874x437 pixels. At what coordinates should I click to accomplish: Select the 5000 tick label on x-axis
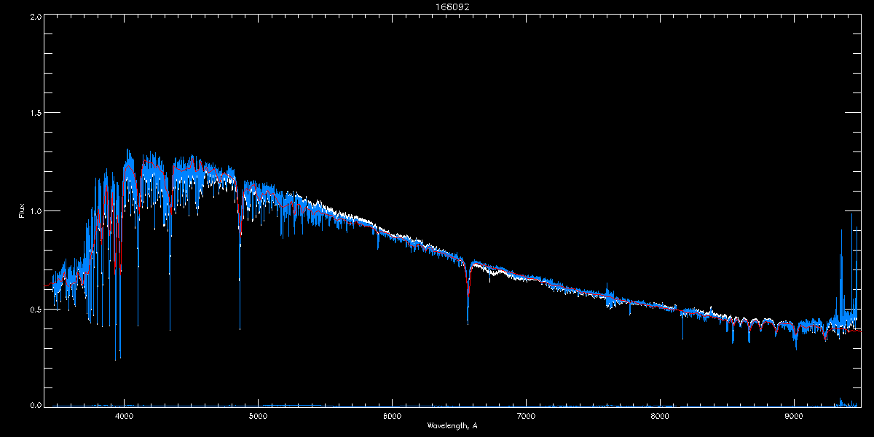click(258, 416)
